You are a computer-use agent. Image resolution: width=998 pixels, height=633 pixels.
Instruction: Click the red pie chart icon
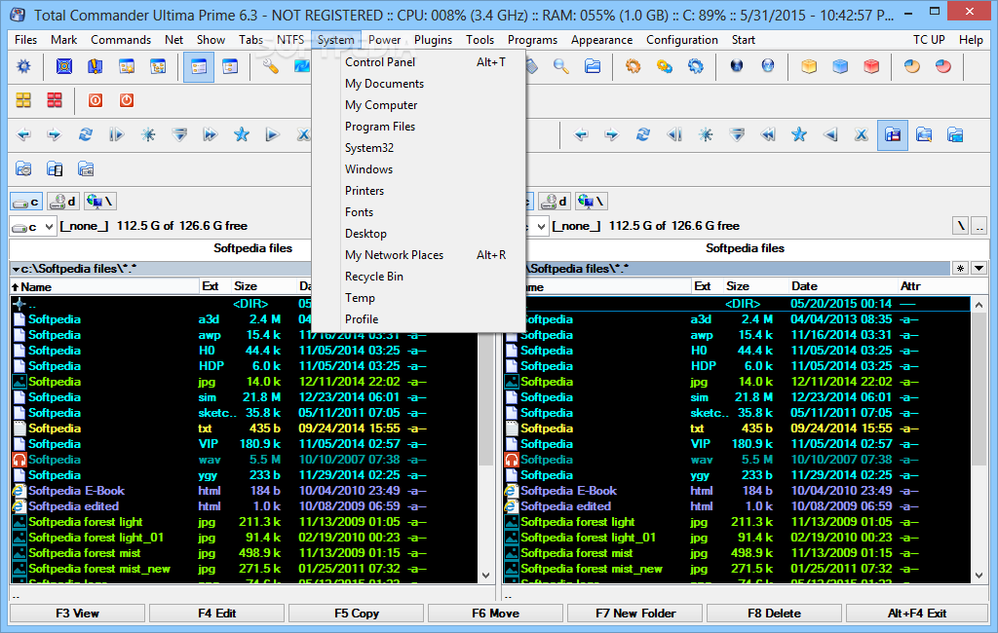point(943,66)
